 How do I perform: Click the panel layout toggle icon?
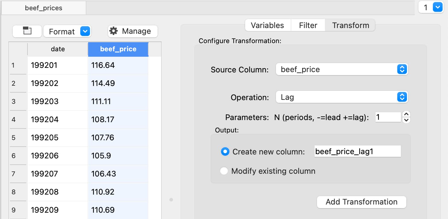pyautogui.click(x=27, y=31)
